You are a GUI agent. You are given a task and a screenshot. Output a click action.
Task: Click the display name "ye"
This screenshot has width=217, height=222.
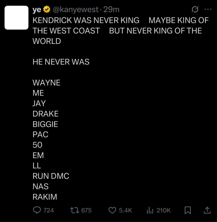[x=37, y=10]
